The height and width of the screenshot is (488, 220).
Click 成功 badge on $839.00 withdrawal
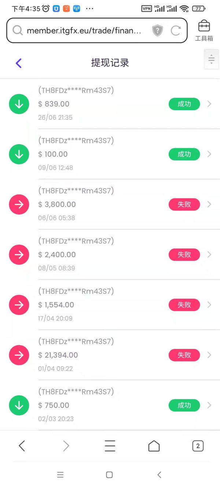click(x=184, y=104)
